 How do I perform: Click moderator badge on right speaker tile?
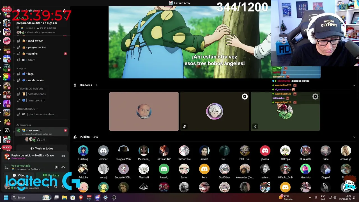tap(315, 97)
